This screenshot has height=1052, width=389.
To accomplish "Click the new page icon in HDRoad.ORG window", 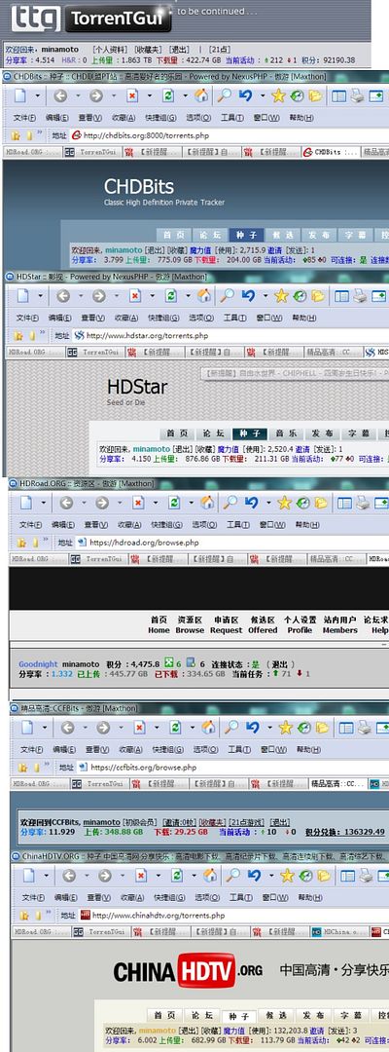I will pos(26,503).
